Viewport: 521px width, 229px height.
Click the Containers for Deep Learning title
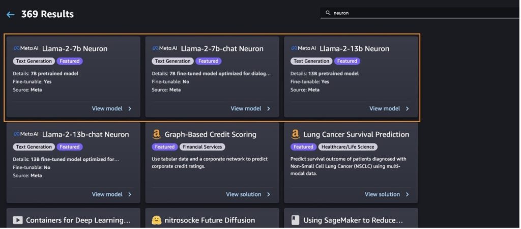[x=78, y=220]
